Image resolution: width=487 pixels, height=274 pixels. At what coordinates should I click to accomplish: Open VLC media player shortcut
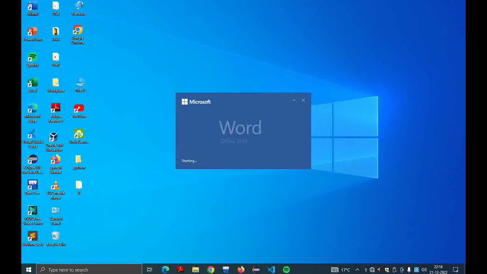(56, 190)
